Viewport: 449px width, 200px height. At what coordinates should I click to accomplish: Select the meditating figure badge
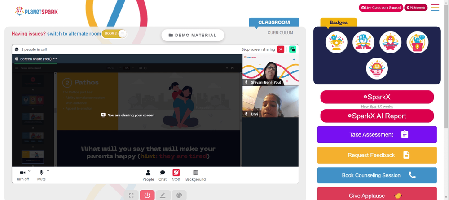coord(390,42)
